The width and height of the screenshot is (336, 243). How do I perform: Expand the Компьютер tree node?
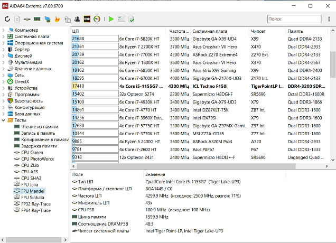4,30
